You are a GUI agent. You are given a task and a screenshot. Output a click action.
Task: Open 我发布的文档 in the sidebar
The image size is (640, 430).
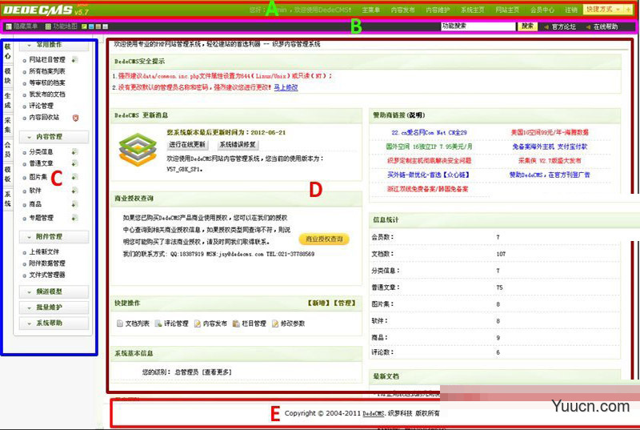47,94
